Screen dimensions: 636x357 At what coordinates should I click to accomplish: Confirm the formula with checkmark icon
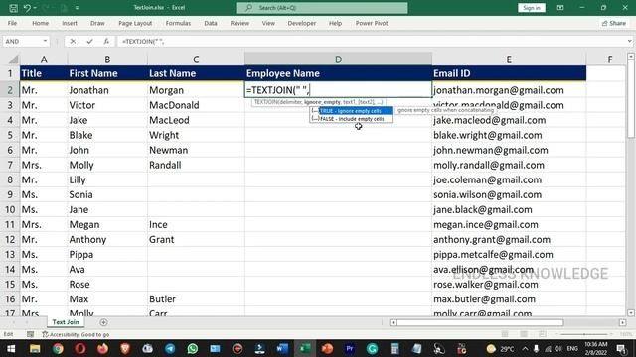click(89, 41)
